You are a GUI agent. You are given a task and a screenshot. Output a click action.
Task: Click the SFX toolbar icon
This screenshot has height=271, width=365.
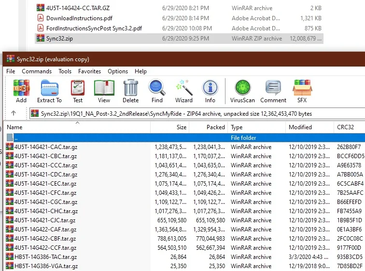(x=302, y=88)
